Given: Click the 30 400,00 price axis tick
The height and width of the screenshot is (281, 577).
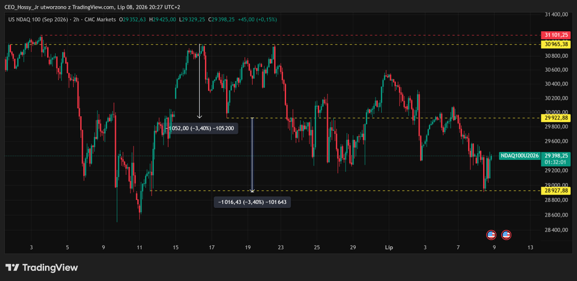Looking at the screenshot, I should click(x=557, y=84).
